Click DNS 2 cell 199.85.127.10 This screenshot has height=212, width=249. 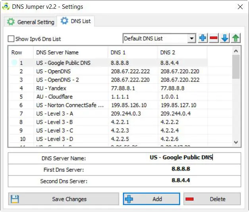coord(178,105)
